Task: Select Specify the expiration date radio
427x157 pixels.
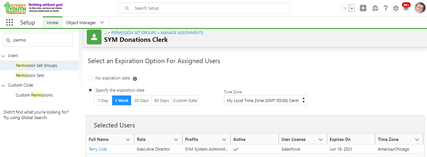Action: click(90, 90)
